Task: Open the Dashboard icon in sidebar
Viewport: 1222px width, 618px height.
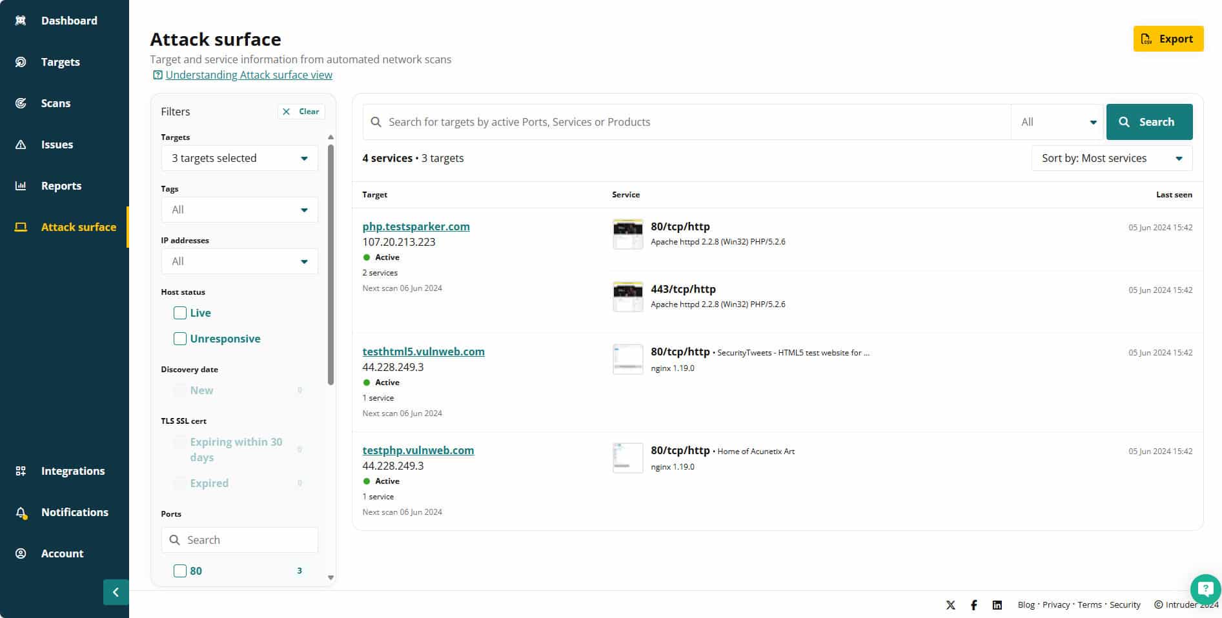Action: click(x=21, y=21)
